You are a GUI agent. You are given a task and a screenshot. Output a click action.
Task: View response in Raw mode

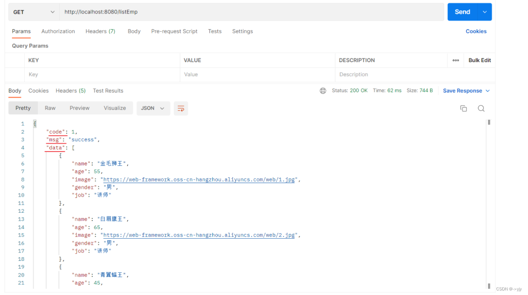point(50,108)
